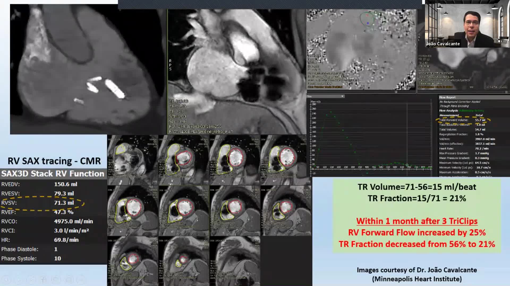Toggle the subtitles icon in slideshow toolbar
Viewport: 510px width, 286px height.
pos(69,279)
